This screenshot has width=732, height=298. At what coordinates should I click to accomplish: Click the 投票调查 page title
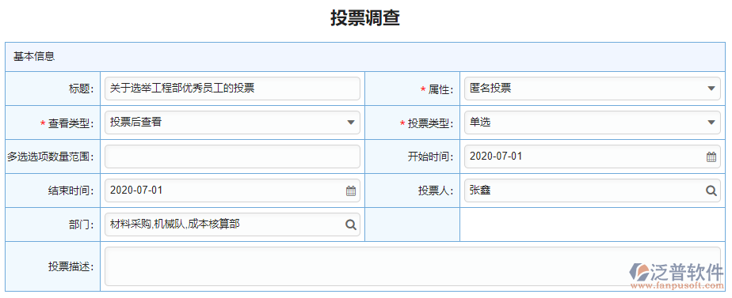click(x=365, y=18)
